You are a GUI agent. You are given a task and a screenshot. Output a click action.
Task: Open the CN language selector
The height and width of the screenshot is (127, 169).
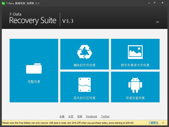(x=157, y=22)
